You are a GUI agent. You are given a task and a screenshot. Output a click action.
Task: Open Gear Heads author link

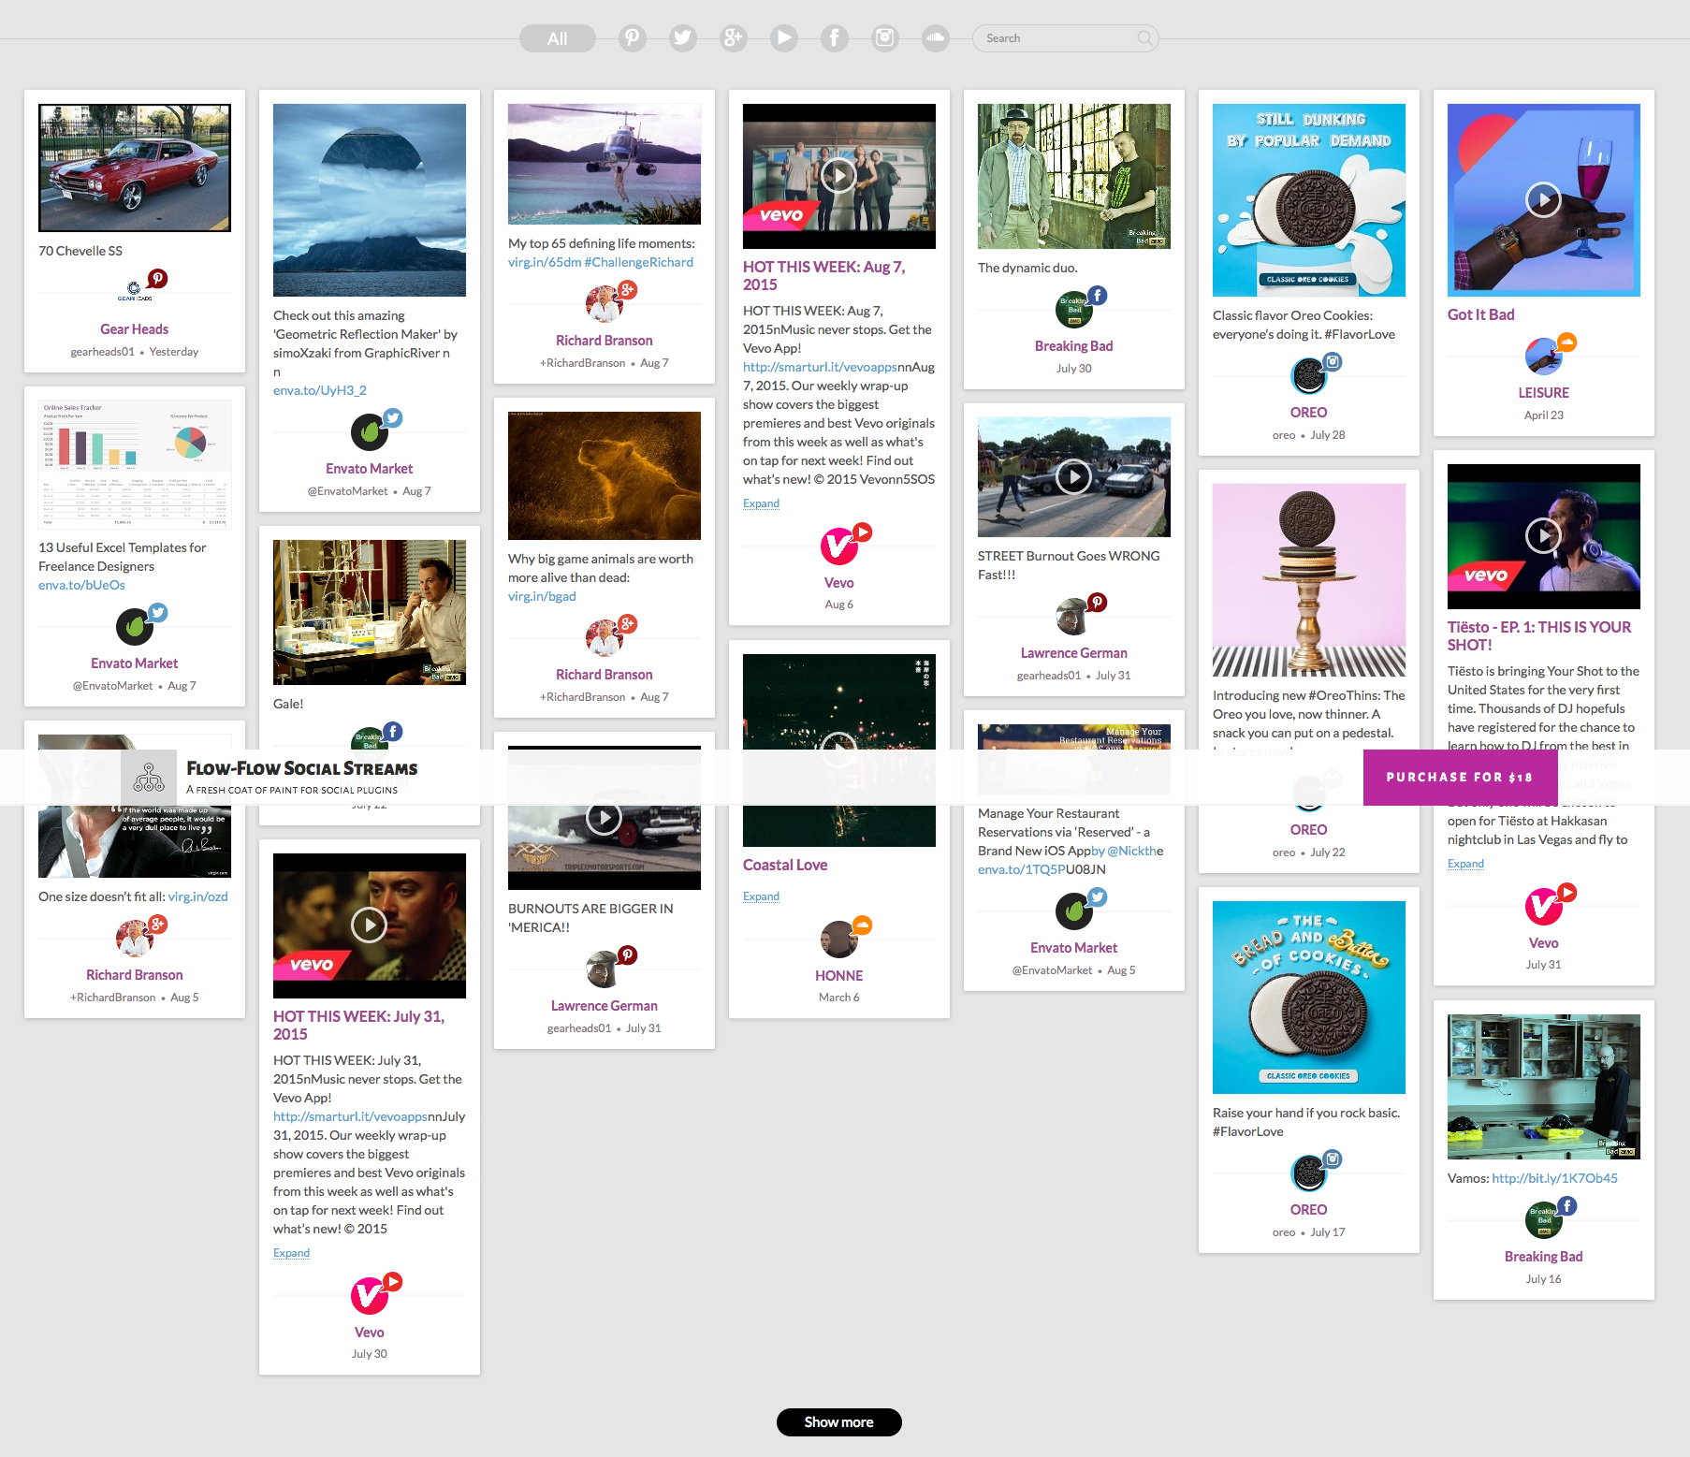(135, 329)
